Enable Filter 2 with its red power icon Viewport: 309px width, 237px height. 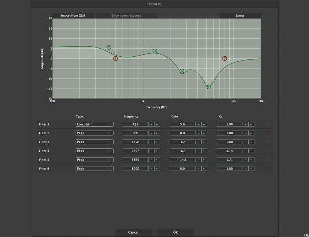[269, 133]
